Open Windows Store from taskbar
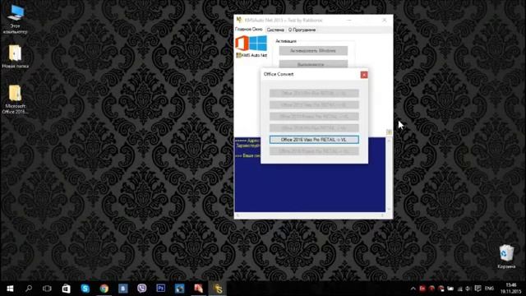526x296 pixels. click(x=66, y=289)
